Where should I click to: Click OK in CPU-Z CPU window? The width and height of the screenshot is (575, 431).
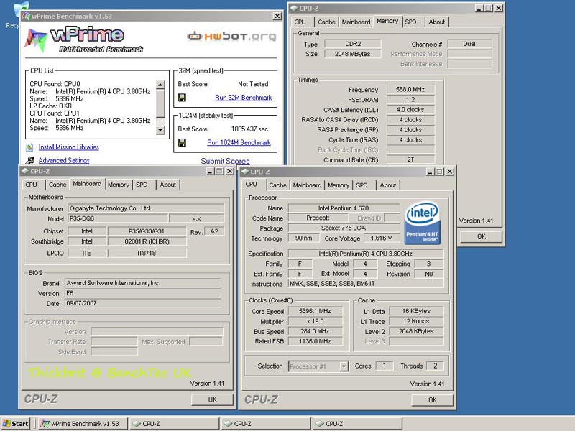click(433, 400)
